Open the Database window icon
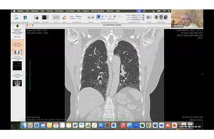Viewport: 214px width, 139px height. point(36,18)
